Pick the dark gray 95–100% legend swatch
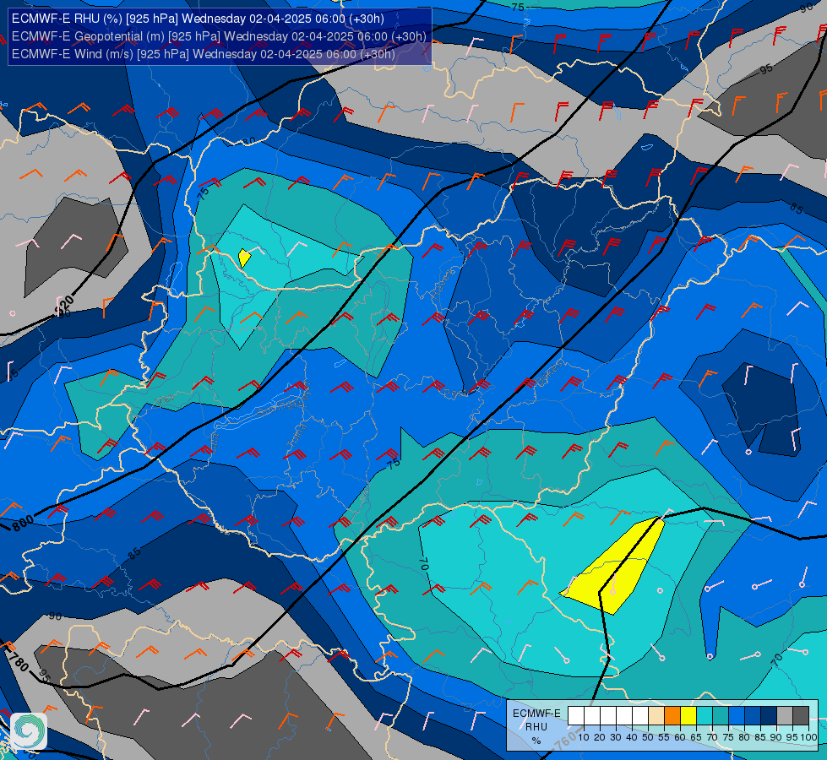 (801, 716)
